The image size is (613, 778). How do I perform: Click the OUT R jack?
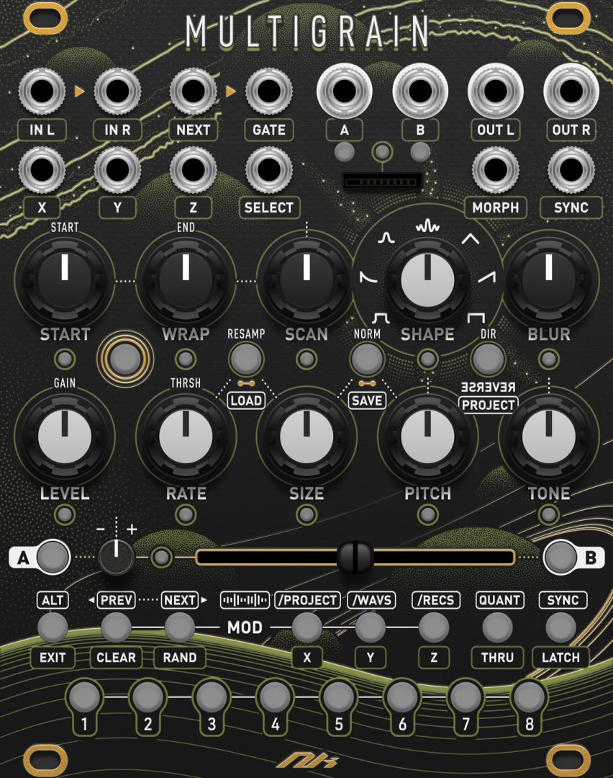click(571, 91)
